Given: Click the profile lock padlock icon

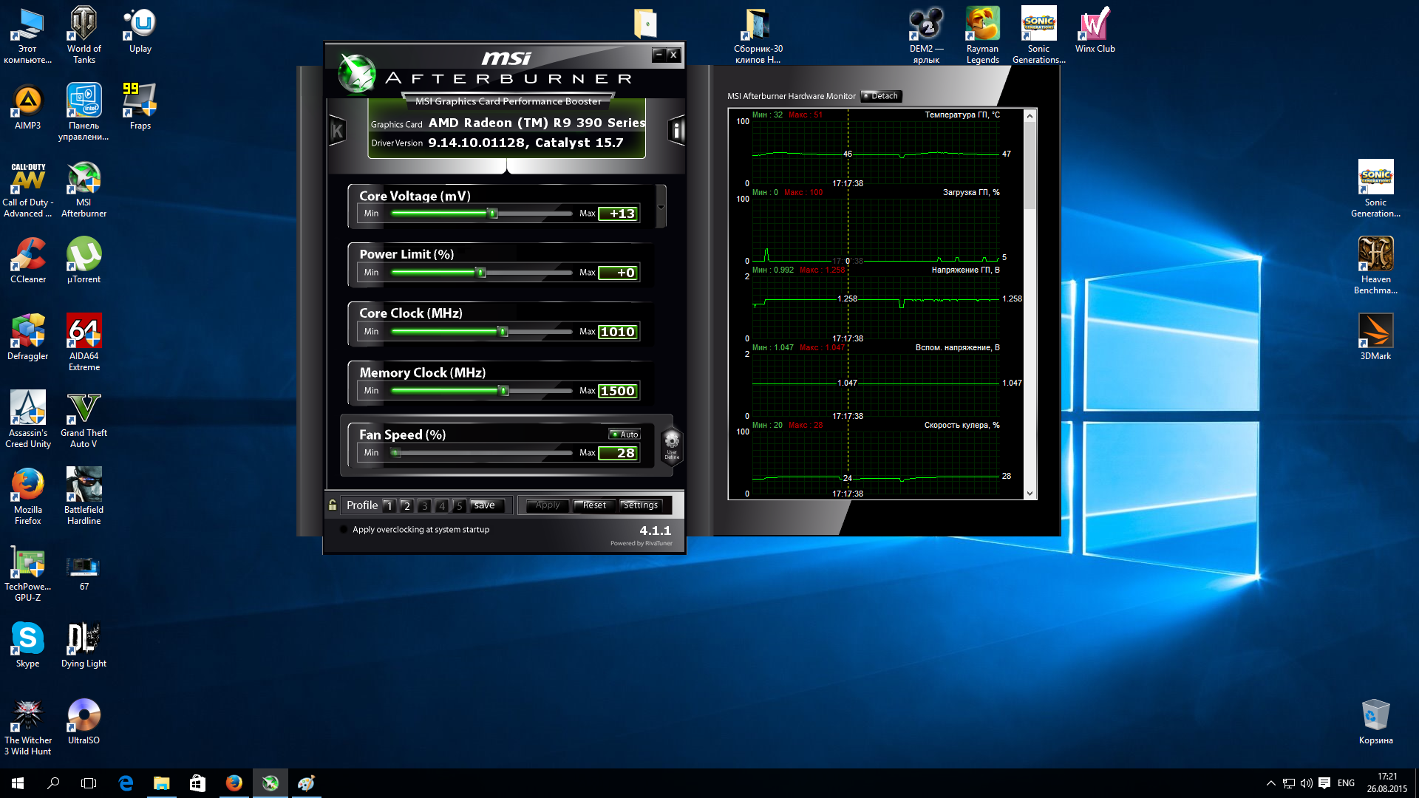Looking at the screenshot, I should pos(333,505).
